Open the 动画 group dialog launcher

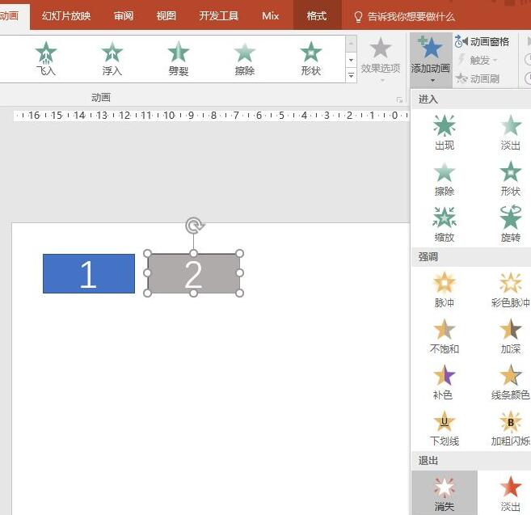pos(399,100)
